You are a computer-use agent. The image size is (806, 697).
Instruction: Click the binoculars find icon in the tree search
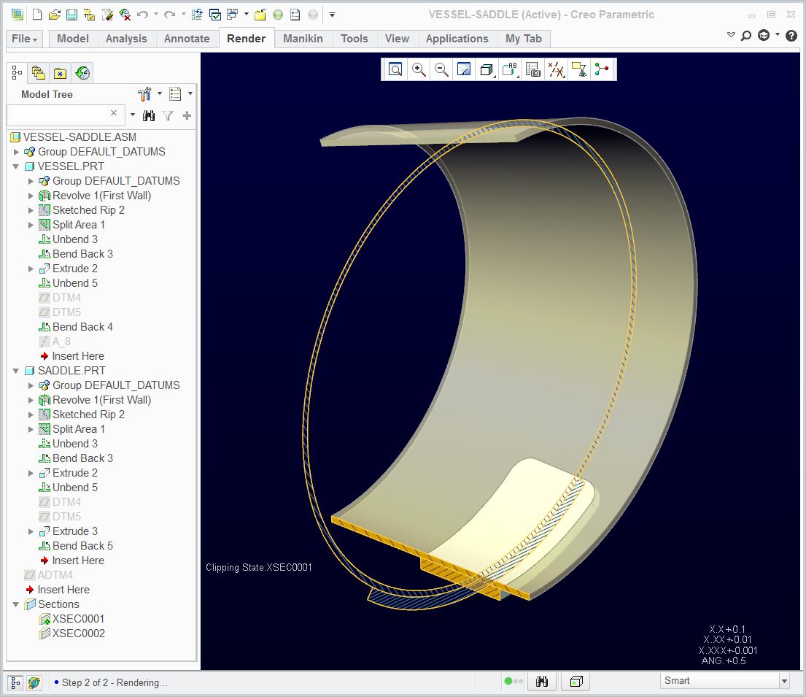149,116
